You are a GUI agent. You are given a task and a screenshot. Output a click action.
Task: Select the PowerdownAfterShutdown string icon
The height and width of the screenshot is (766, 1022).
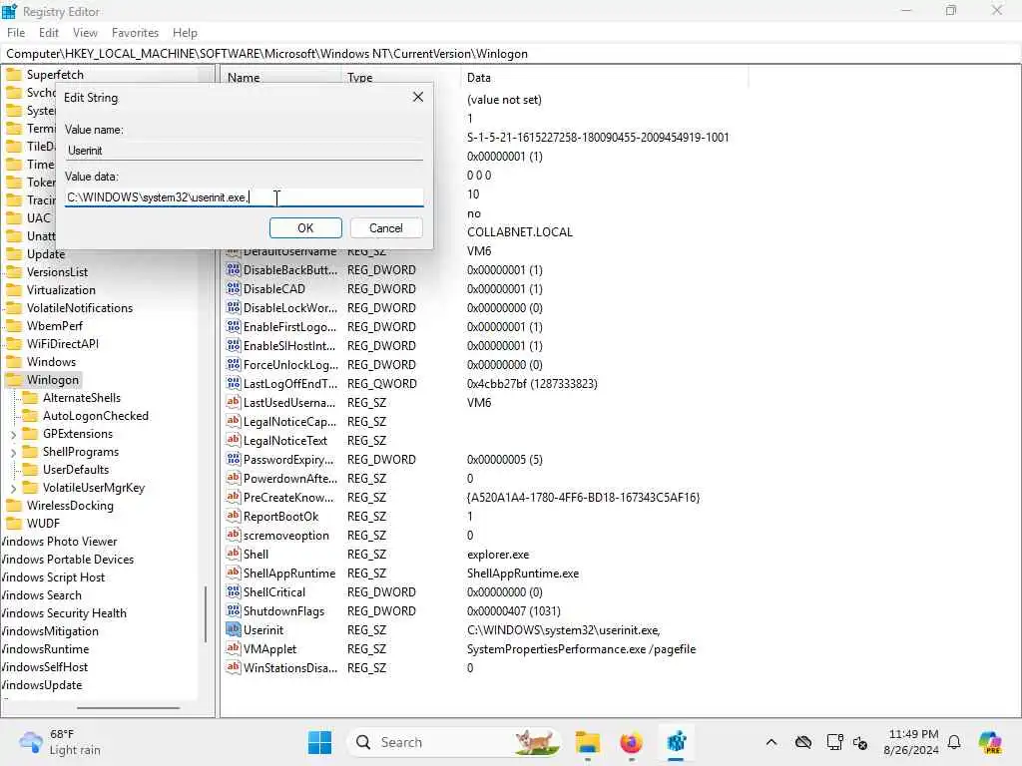234,478
